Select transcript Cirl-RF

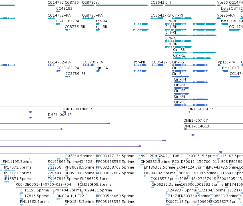coord(182,18)
